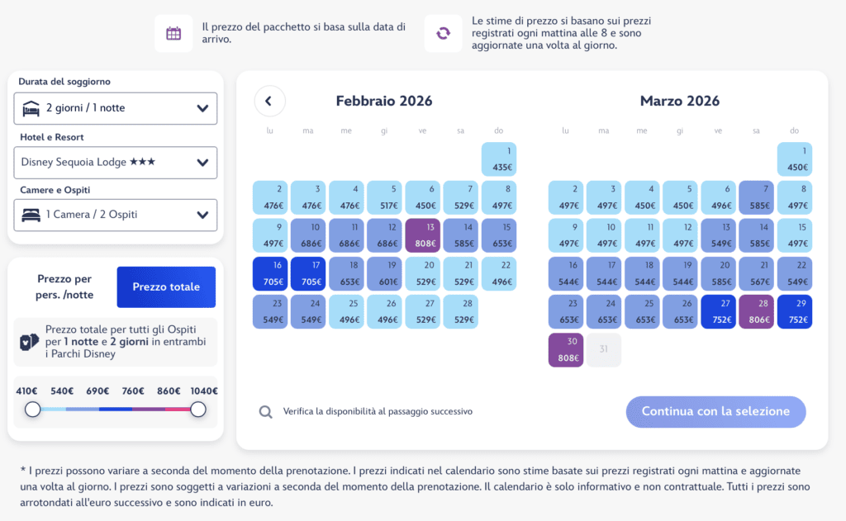The height and width of the screenshot is (521, 846).
Task: Click the bed icon in the rooms and guests field
Action: [31, 216]
